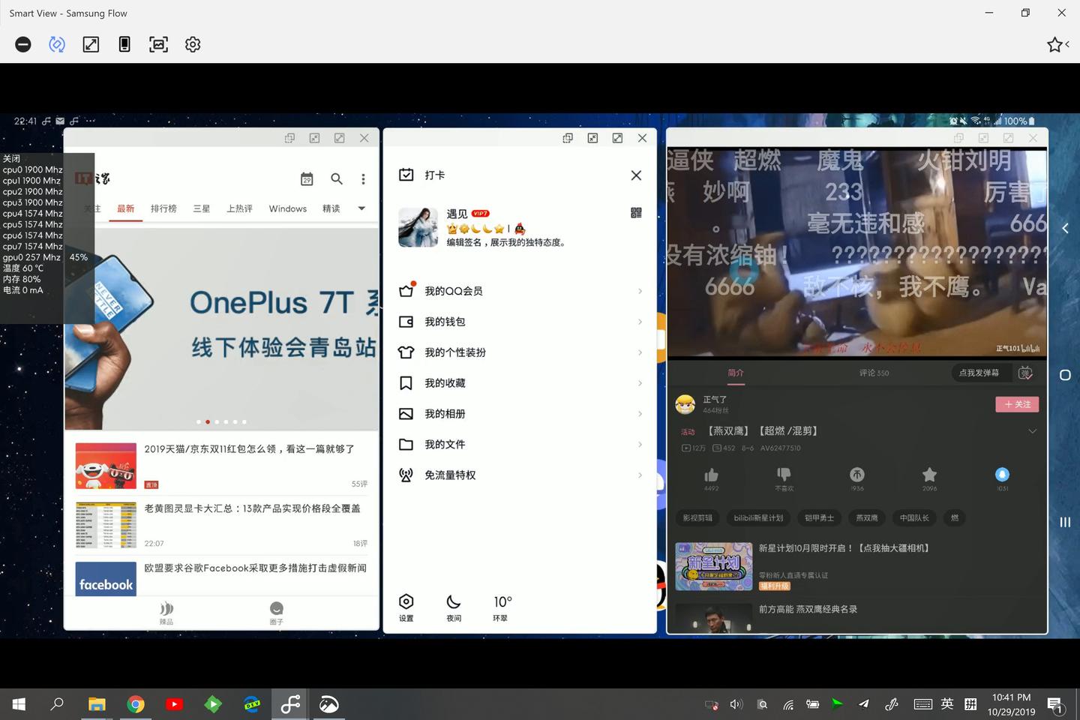Screen dimensions: 1080x720
Task: Toggle the phone screen off in Smart View
Action: click(x=22, y=44)
